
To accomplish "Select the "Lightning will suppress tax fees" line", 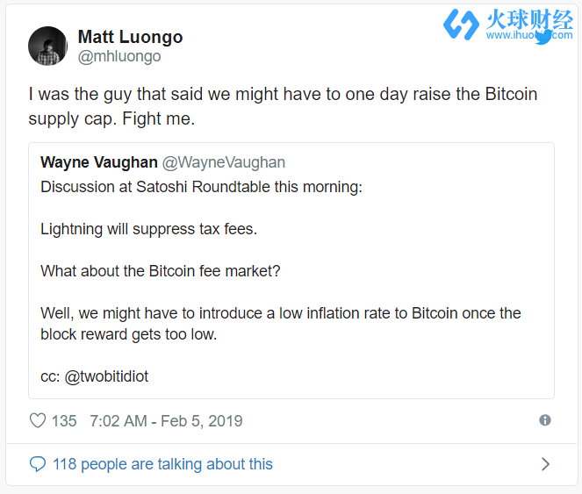I will (x=148, y=229).
